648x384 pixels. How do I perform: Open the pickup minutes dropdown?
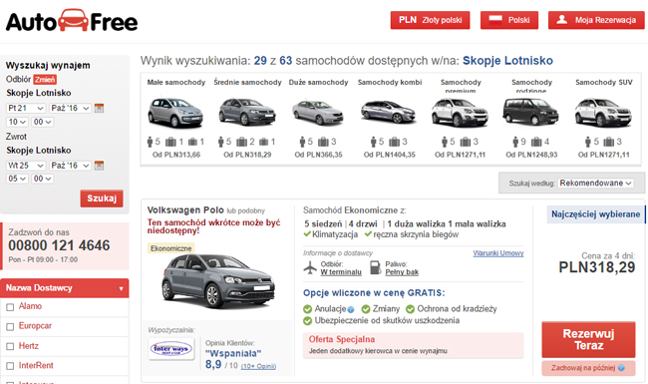pyautogui.click(x=42, y=122)
